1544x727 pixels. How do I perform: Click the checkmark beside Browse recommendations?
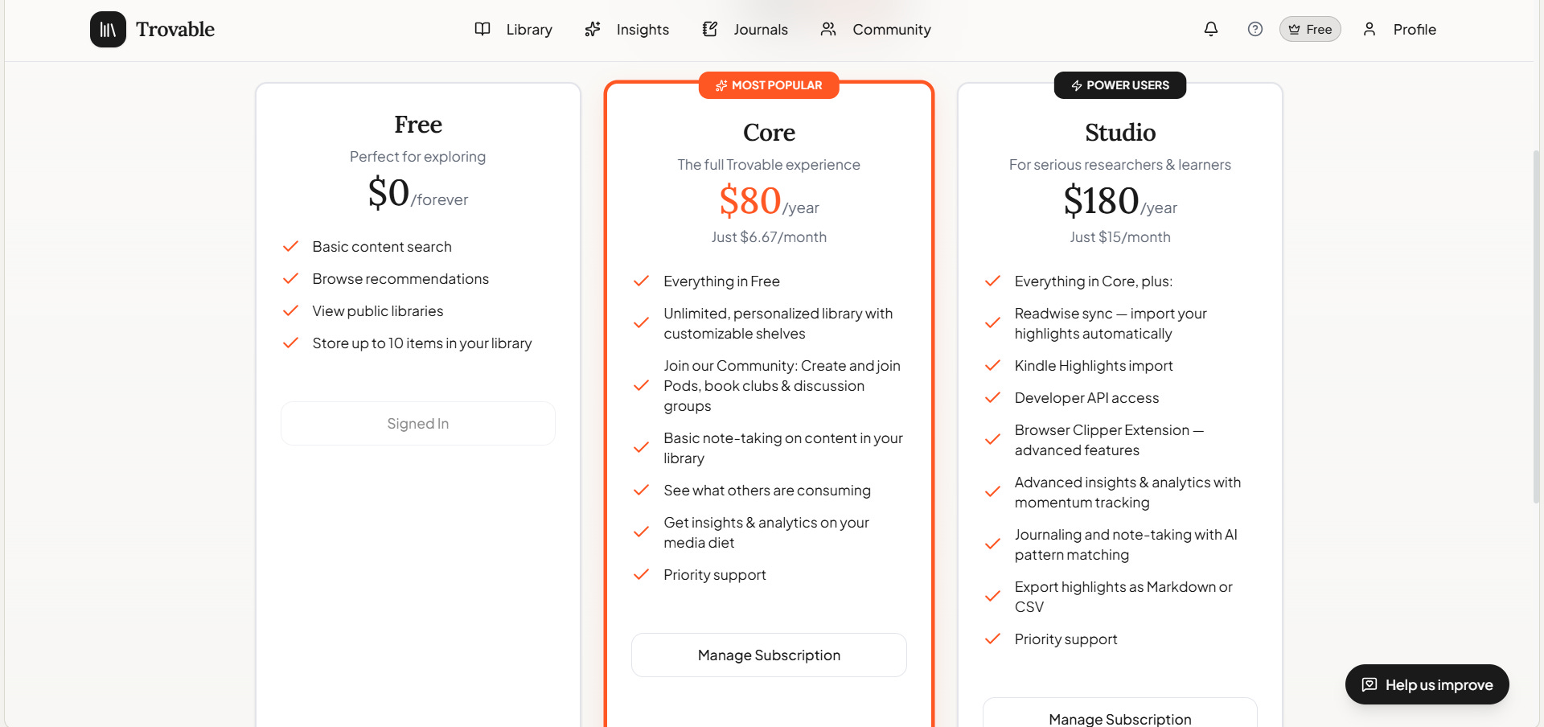tap(291, 278)
